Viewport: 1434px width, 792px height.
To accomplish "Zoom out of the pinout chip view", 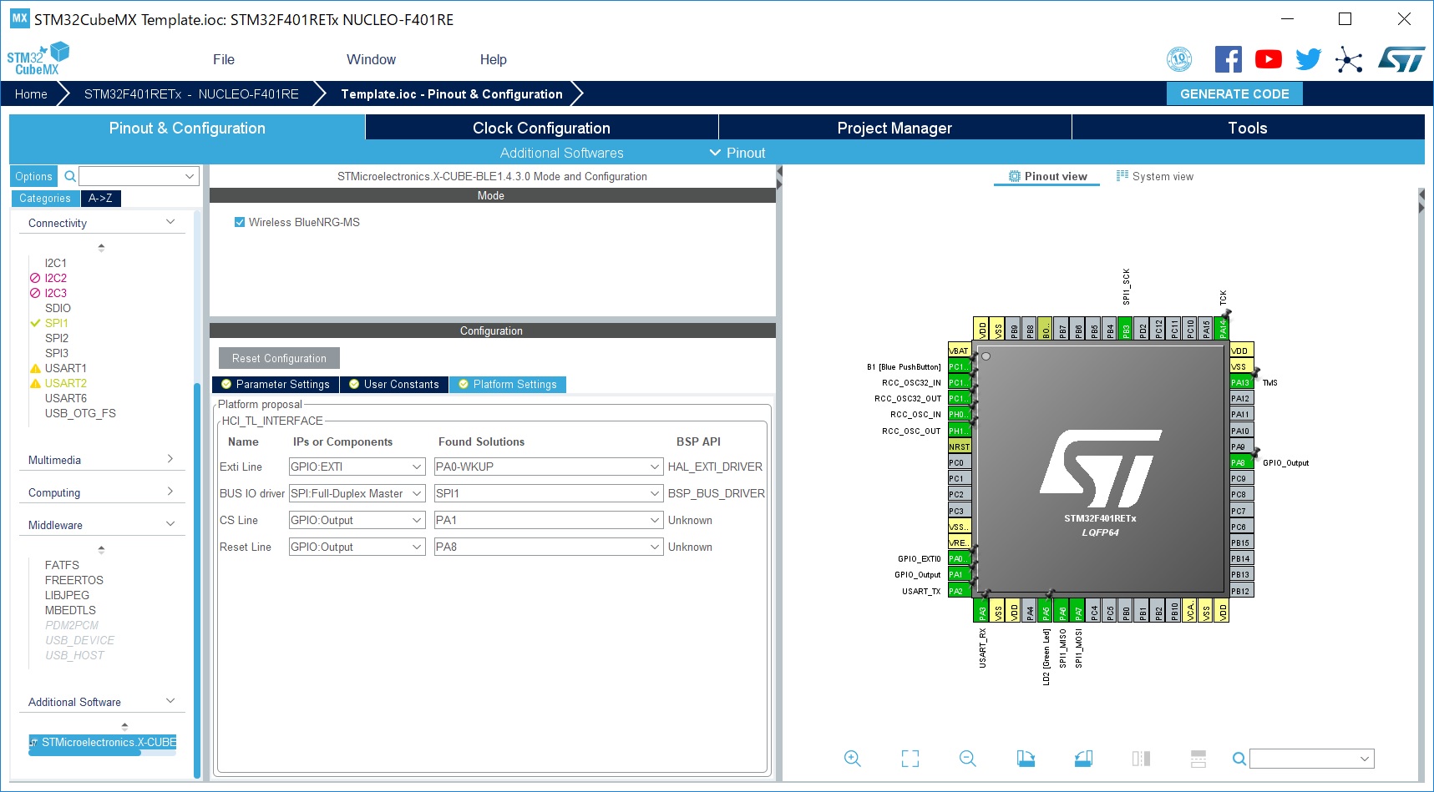I will pyautogui.click(x=968, y=758).
